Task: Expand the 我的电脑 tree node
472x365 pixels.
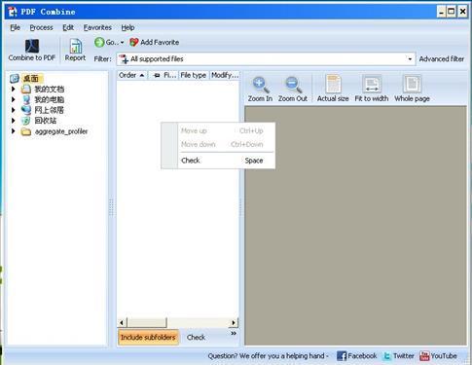Action: pyautogui.click(x=13, y=99)
